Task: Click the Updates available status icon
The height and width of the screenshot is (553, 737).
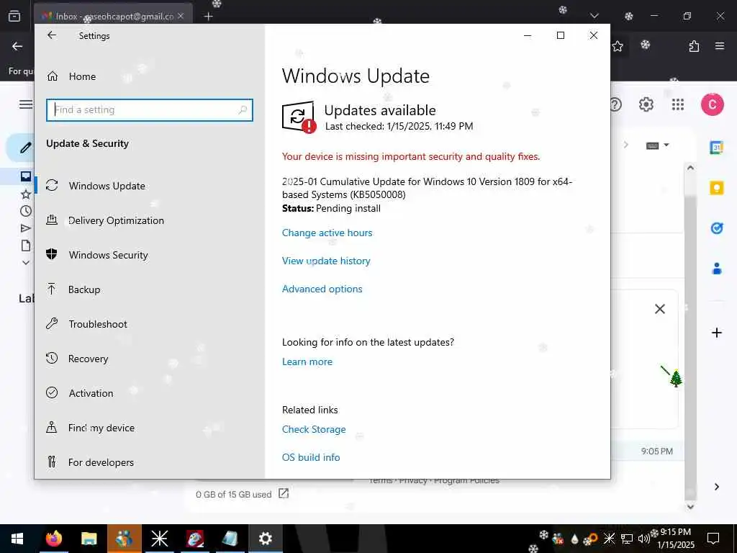Action: 299,117
